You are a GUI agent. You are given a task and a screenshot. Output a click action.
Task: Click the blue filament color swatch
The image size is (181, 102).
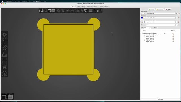pos(142,18)
